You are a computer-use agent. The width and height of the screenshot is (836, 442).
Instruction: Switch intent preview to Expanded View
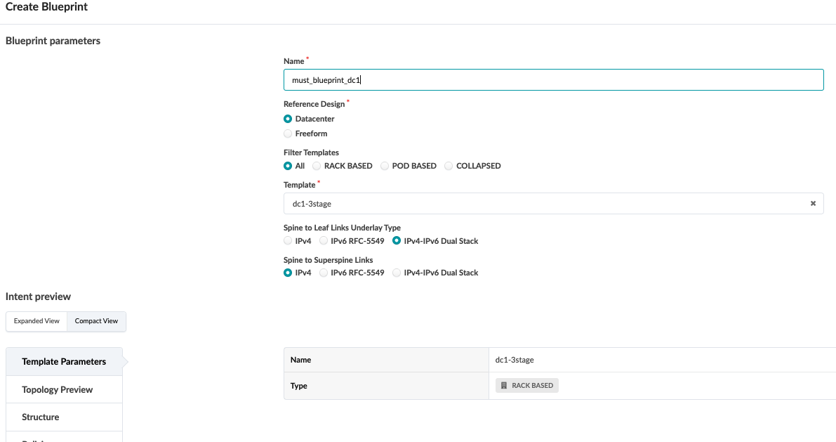click(x=37, y=321)
